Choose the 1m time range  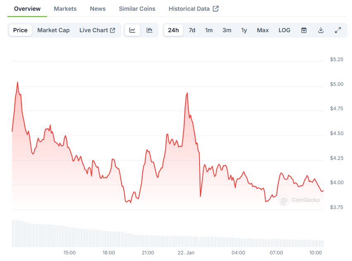click(209, 30)
